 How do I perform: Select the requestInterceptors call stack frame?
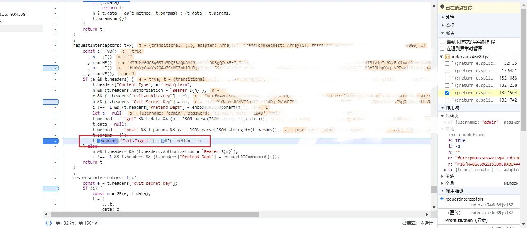(464, 199)
